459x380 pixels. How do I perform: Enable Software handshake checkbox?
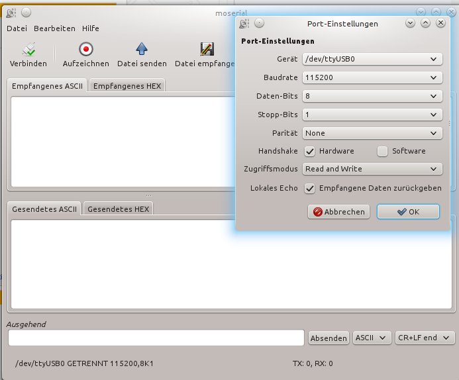click(x=382, y=151)
